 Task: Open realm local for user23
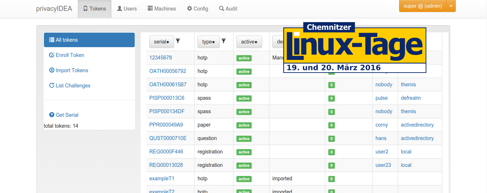406,165
